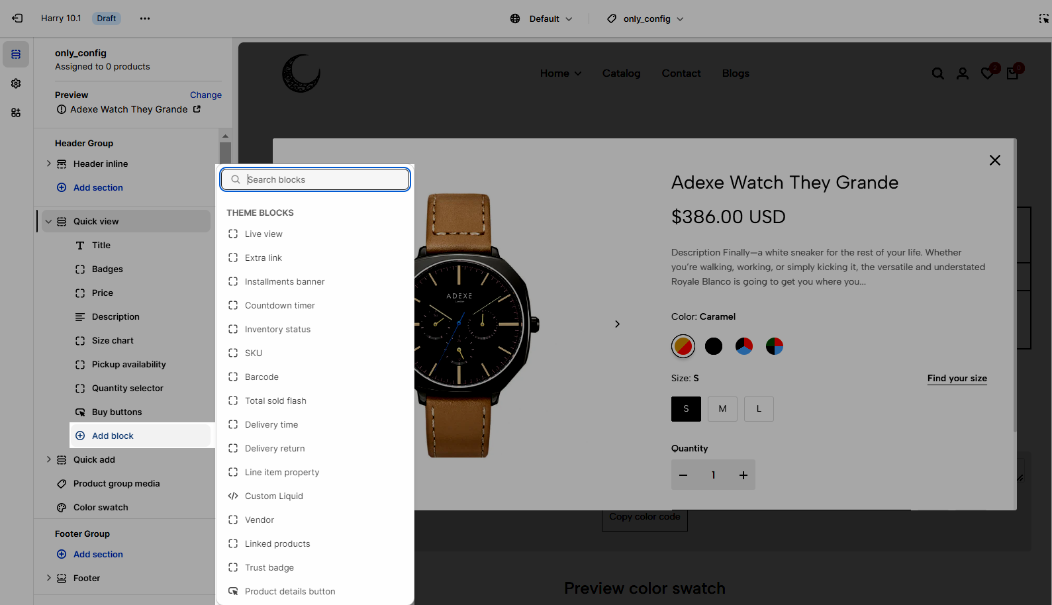Open the Sections panel icon in sidebar

(x=16, y=54)
